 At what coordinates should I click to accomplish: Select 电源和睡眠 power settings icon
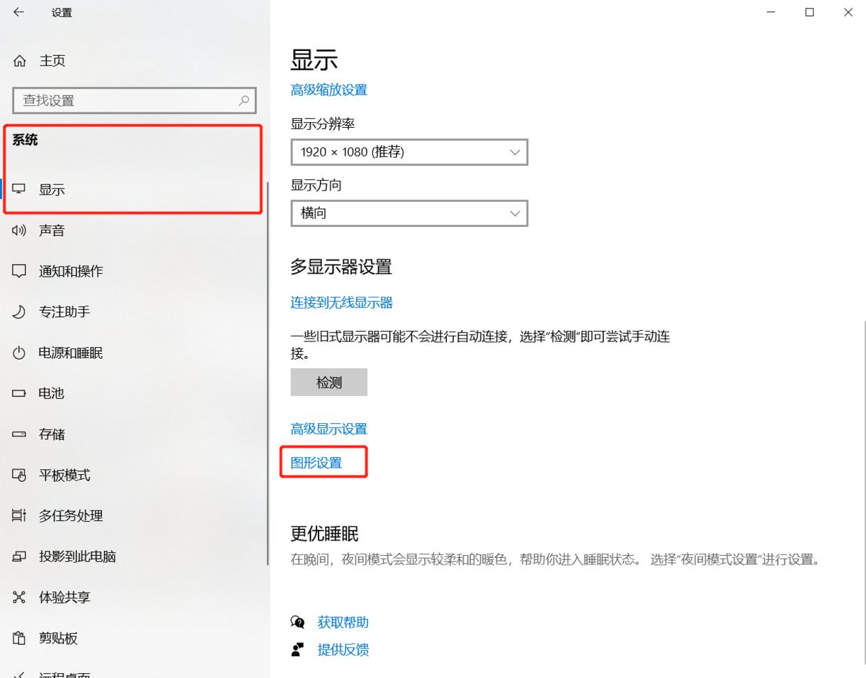pyautogui.click(x=18, y=353)
